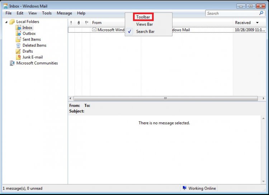Click the 10/28/2009 received date
This screenshot has height=195, width=269.
click(x=250, y=30)
